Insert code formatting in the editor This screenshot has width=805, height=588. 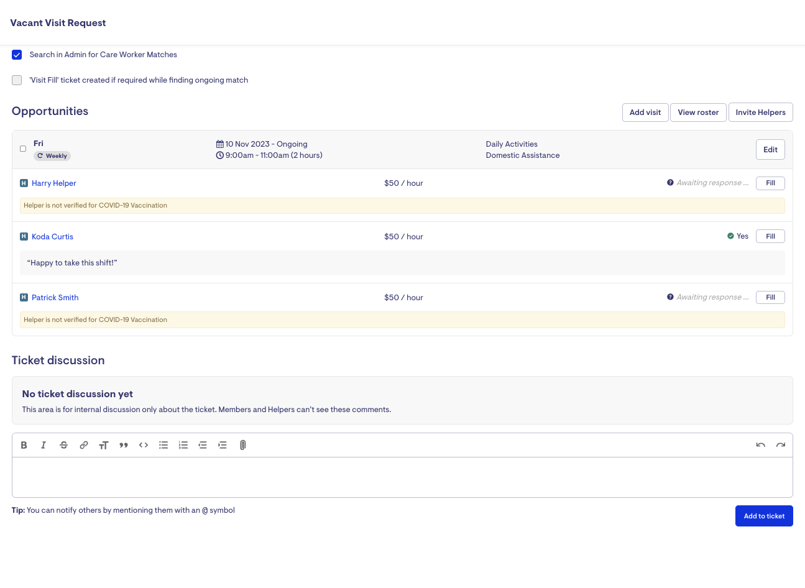click(144, 445)
